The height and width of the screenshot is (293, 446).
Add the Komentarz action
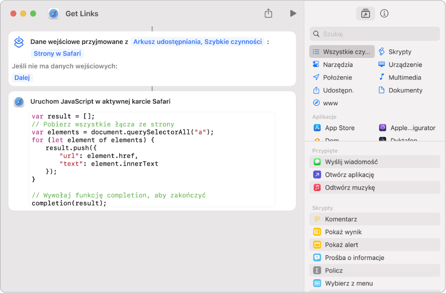[374, 219]
